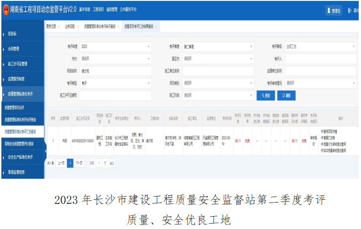Expand the 现场监督检查 sidebar section
Screen dimensions: 361x229
(22, 172)
